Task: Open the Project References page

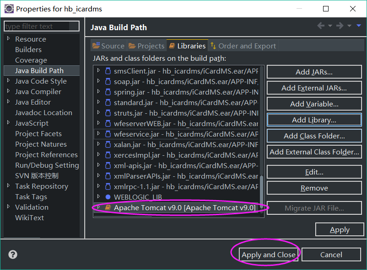Action: click(x=46, y=155)
